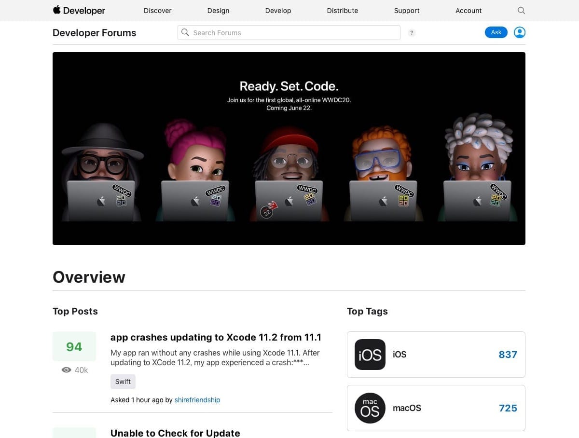Open the Discover menu

pyautogui.click(x=158, y=11)
